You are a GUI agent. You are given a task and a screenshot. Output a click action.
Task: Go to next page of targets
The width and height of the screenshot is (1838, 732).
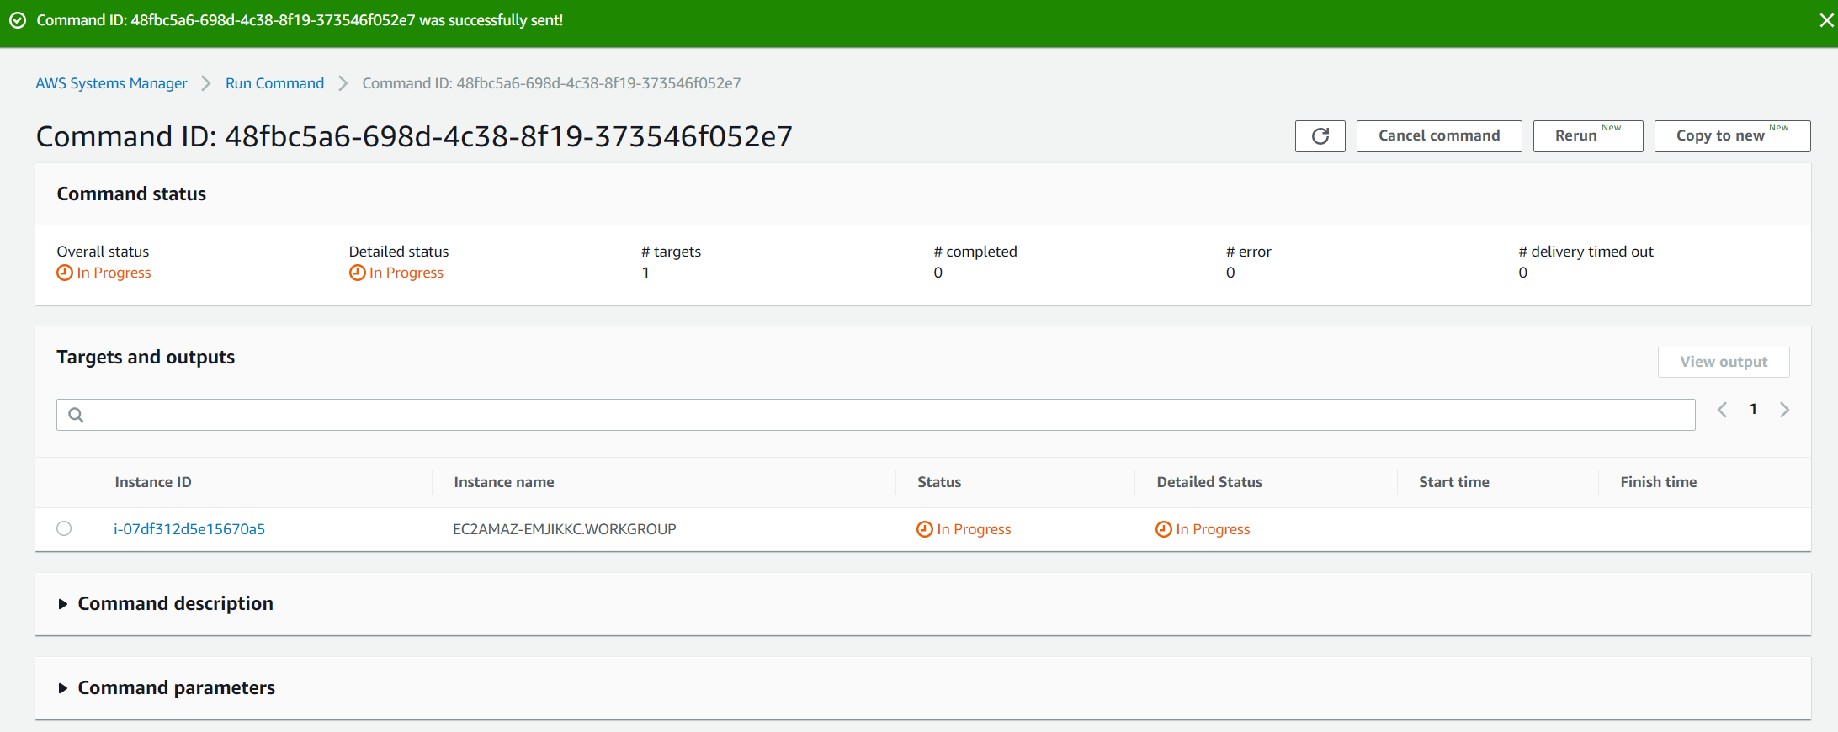(x=1784, y=410)
